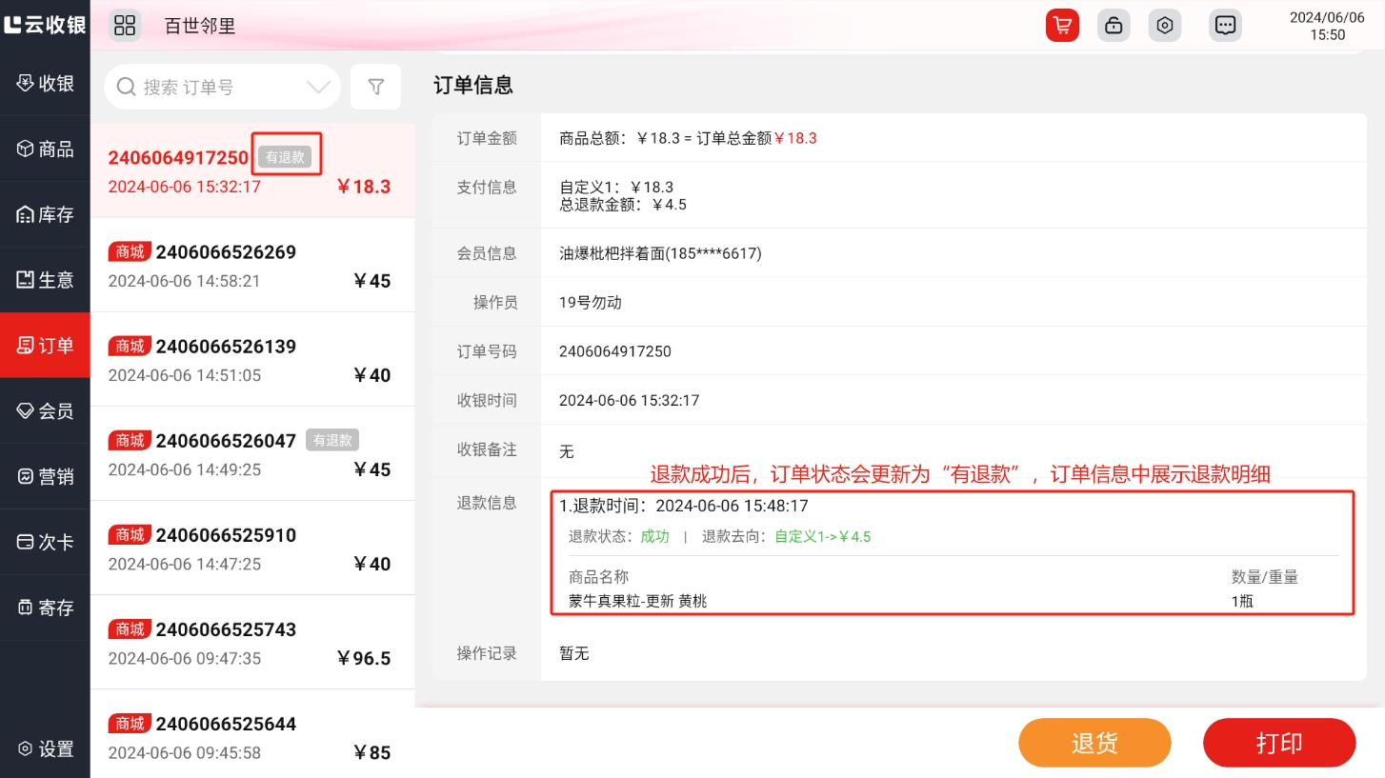
Task: Click the lock screen icon
Action: 1113,26
